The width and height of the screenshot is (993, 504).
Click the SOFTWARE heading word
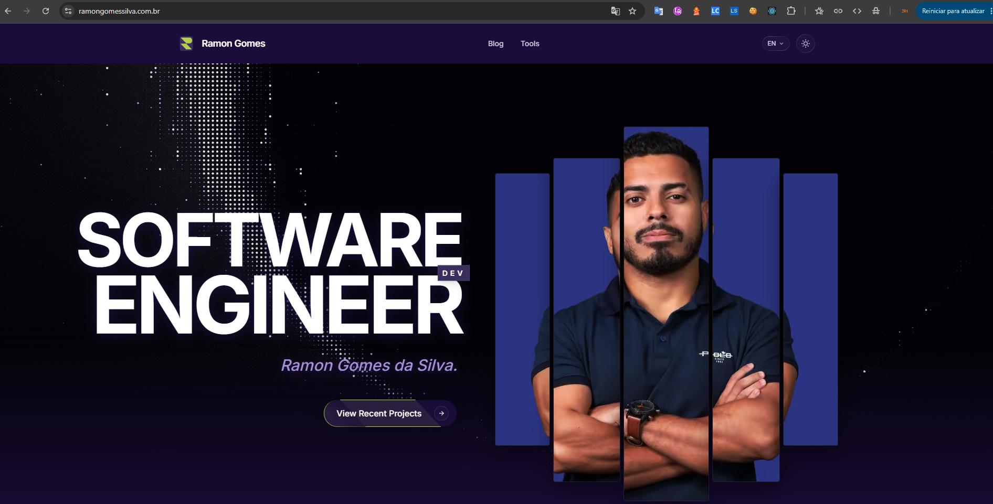(x=270, y=239)
